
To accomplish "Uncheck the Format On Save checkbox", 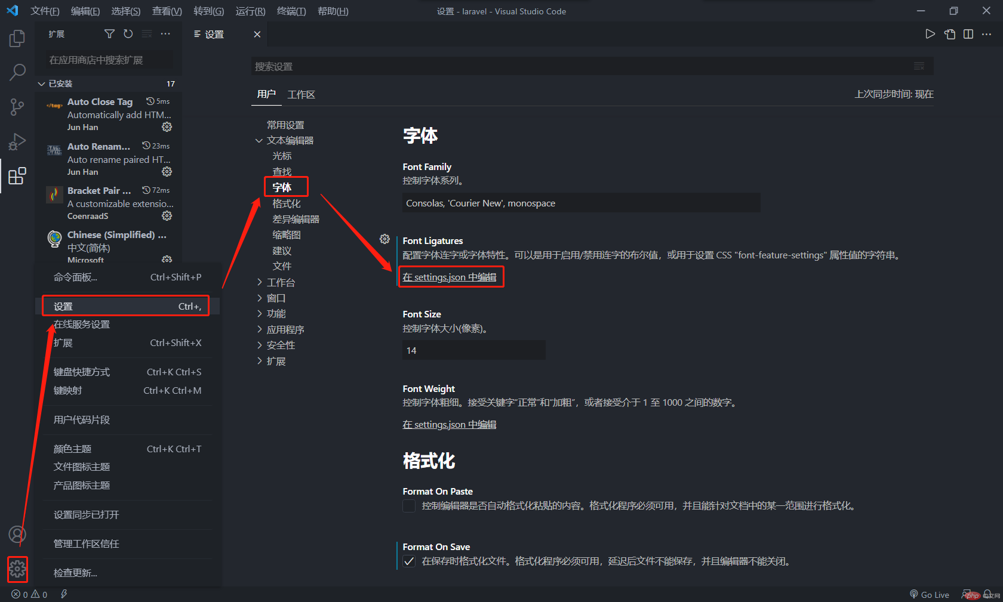I will (409, 561).
